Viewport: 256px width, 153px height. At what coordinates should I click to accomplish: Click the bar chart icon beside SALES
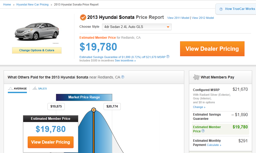[x=35, y=88]
